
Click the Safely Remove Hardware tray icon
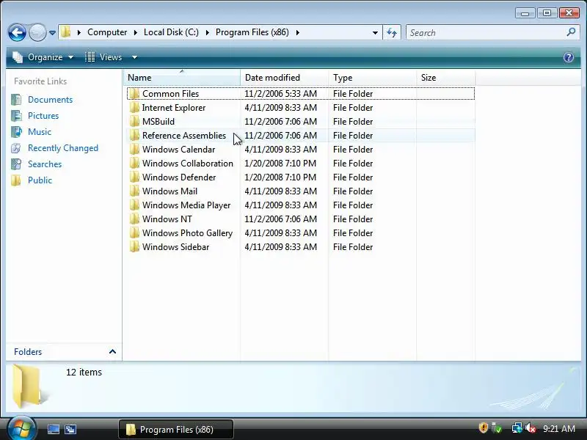coord(497,428)
